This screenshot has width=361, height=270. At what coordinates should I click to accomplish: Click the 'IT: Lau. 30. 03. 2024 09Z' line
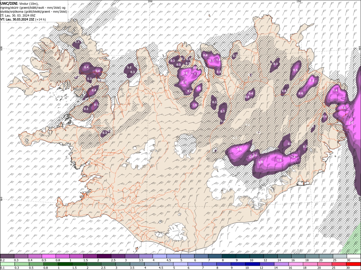click(x=18, y=15)
